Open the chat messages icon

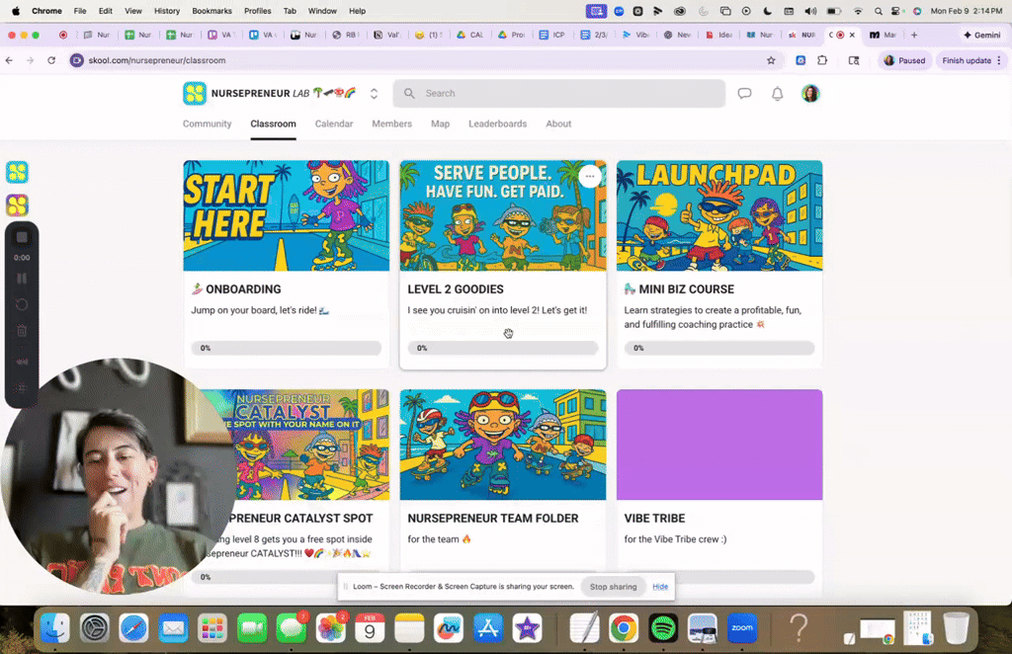click(x=744, y=94)
